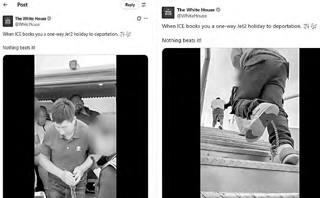320x198 pixels.
Task: Click the @WhiteHouse handle under the Post header
Action: [x=27, y=24]
